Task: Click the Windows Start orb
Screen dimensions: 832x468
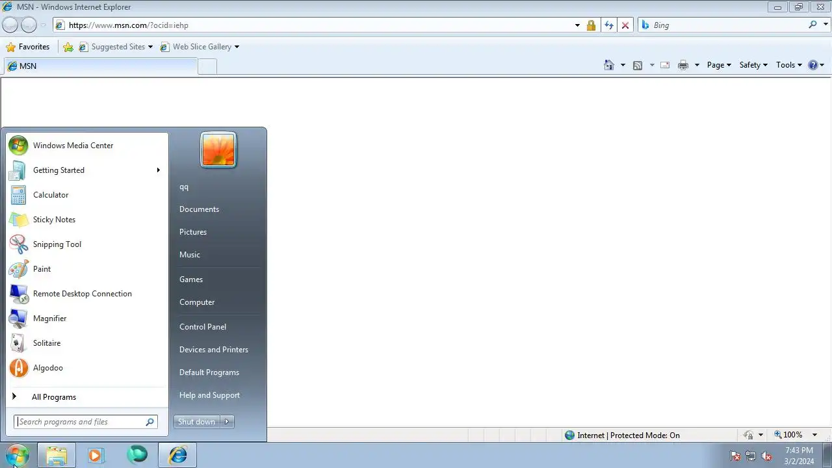Action: (17, 455)
